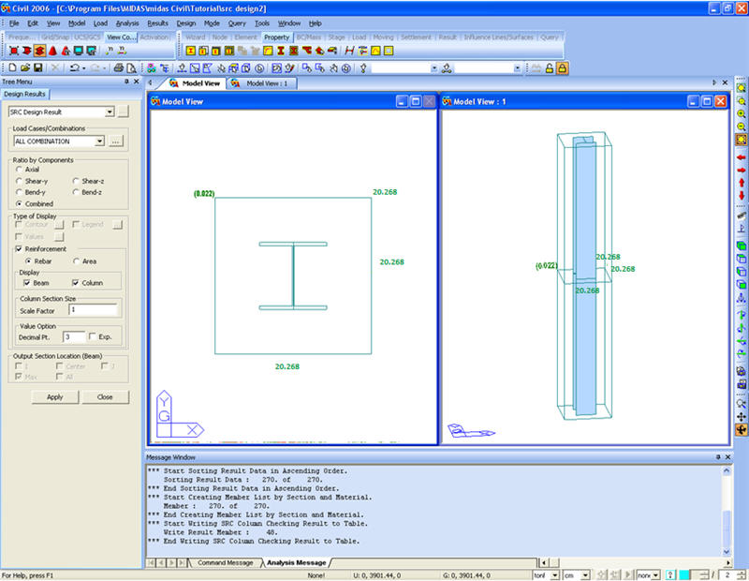The width and height of the screenshot is (749, 581).
Task: Click the New Project icon
Action: pyautogui.click(x=12, y=67)
